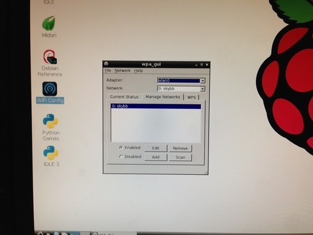The height and width of the screenshot is (235, 313).
Task: Click the Edit button
Action: pos(156,148)
